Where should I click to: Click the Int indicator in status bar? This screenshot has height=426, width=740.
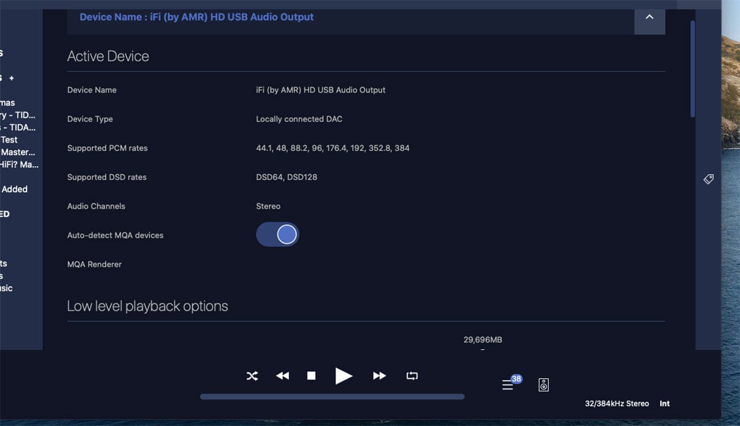coord(665,403)
